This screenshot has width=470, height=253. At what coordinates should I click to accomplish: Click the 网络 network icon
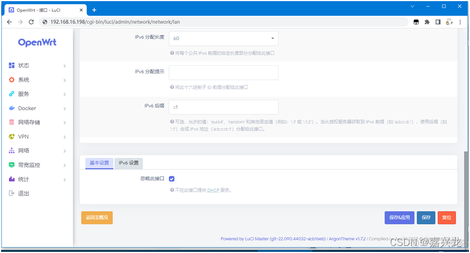point(11,151)
